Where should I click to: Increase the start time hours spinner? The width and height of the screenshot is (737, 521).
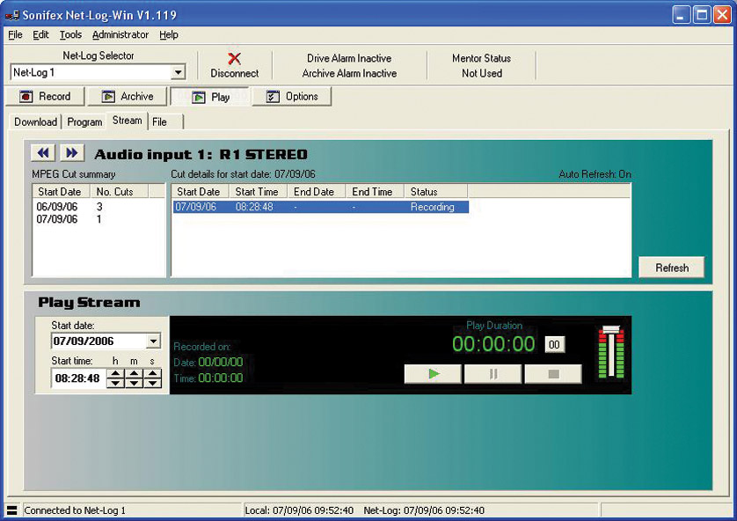[x=115, y=374]
